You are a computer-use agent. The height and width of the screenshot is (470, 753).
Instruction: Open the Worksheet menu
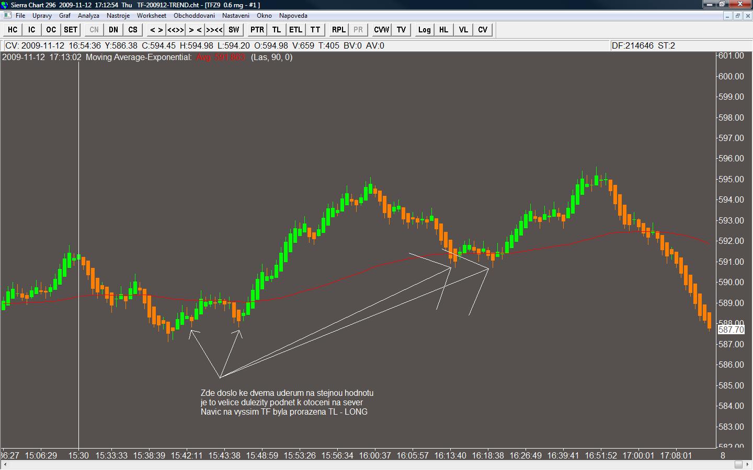click(x=152, y=16)
